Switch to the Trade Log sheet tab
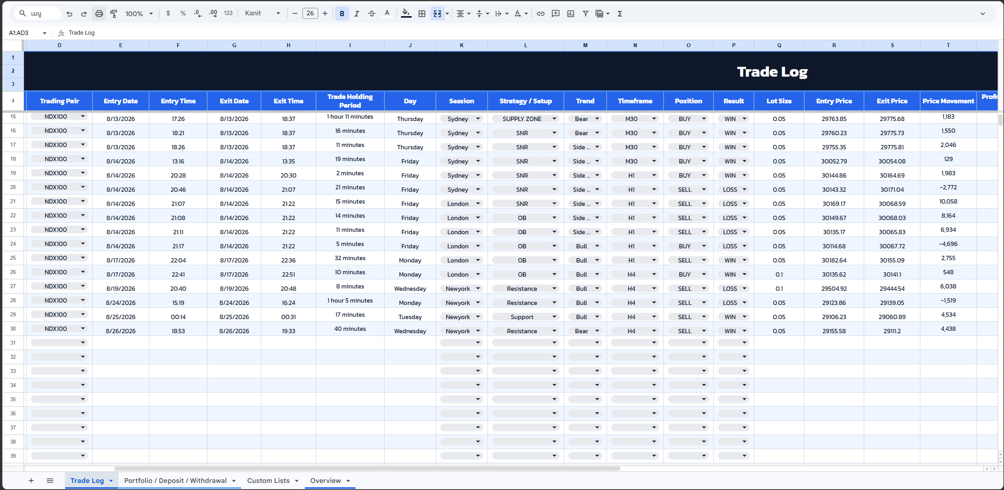Viewport: 1004px width, 490px height. (87, 481)
